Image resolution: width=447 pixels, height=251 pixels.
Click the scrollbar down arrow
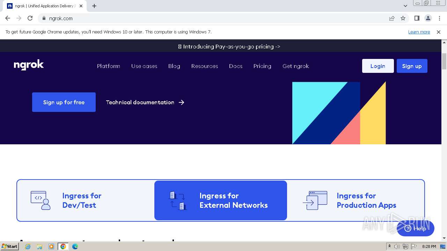coord(444,238)
